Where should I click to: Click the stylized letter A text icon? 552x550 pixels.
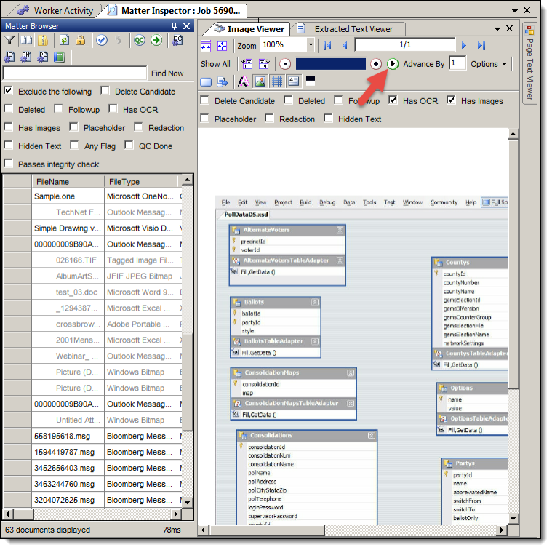(243, 81)
